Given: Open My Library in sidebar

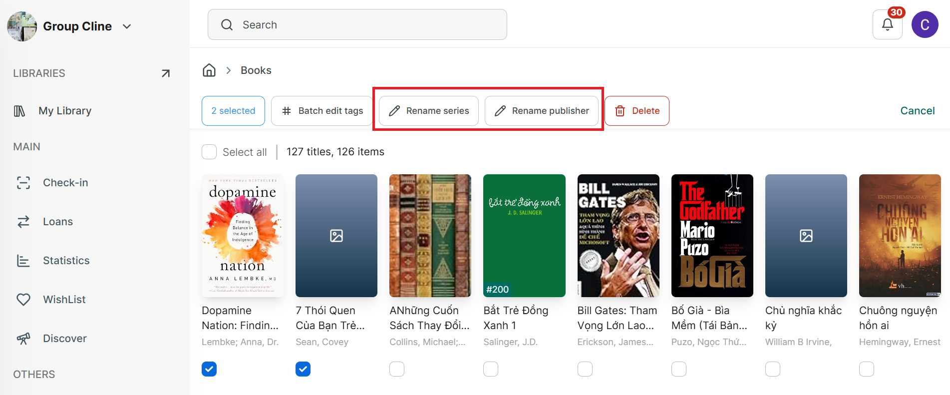Looking at the screenshot, I should point(65,111).
